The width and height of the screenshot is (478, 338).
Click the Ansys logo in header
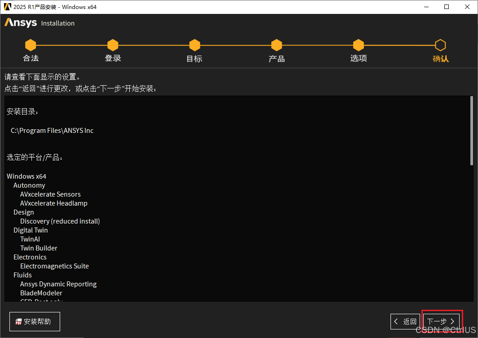click(21, 22)
